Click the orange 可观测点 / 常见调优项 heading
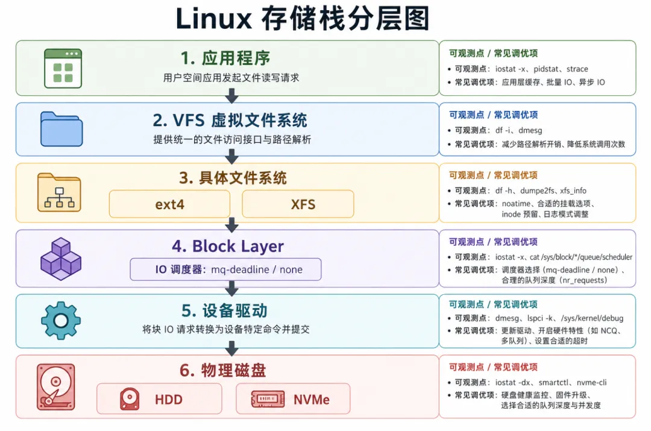651x431 pixels. (493, 175)
